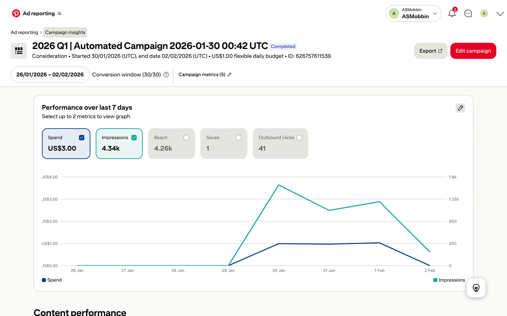Click the profile avatar icon

[x=484, y=13]
